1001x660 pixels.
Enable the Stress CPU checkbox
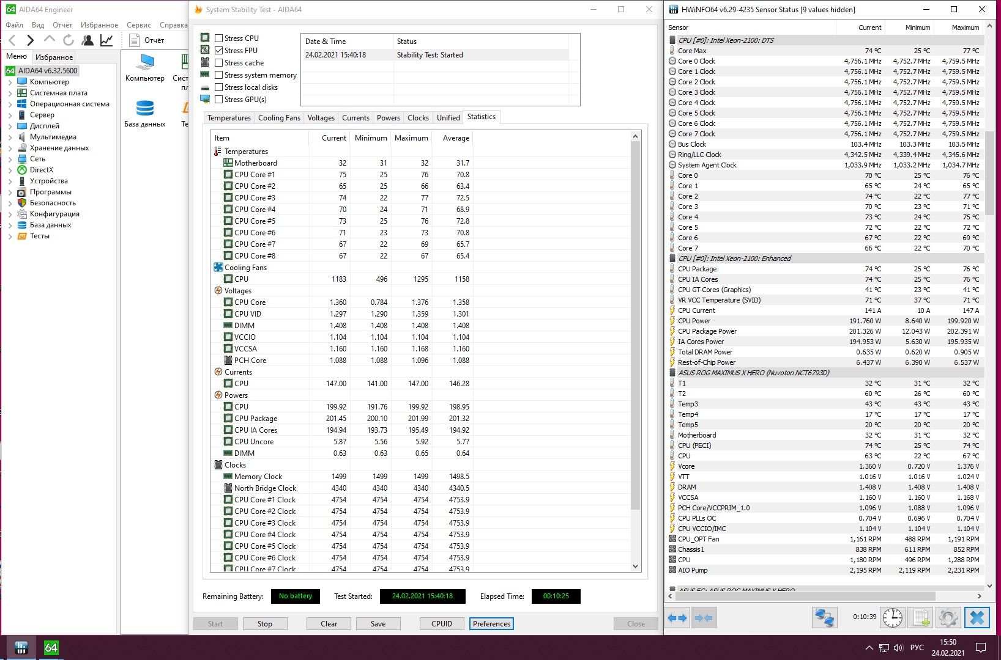pyautogui.click(x=218, y=38)
